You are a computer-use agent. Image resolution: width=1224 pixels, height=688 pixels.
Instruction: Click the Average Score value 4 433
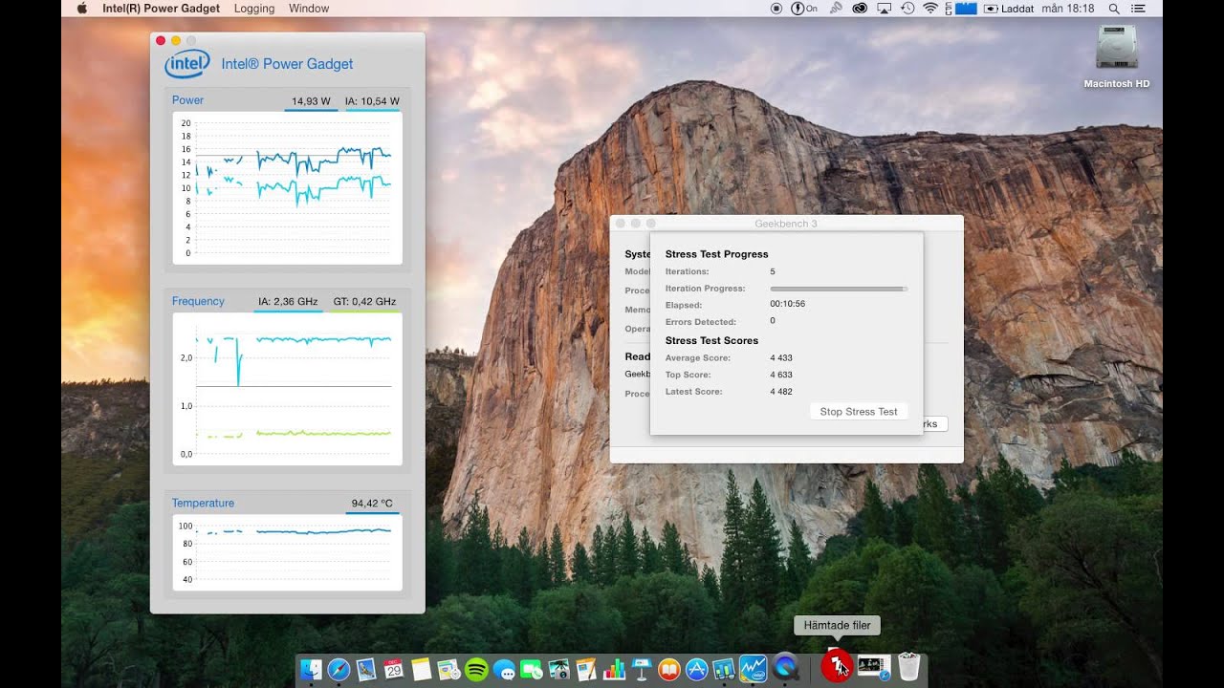pos(781,358)
